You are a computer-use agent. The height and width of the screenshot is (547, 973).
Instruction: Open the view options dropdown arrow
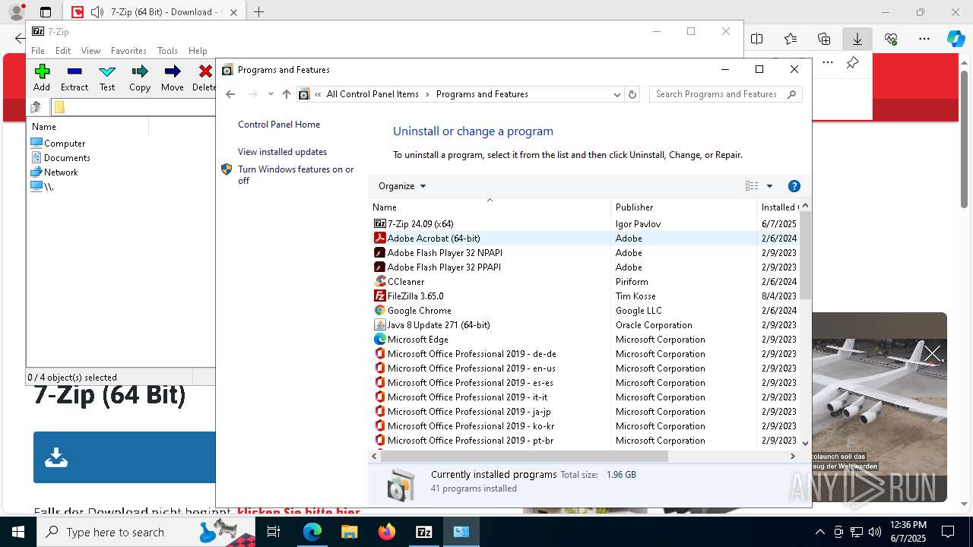point(769,186)
